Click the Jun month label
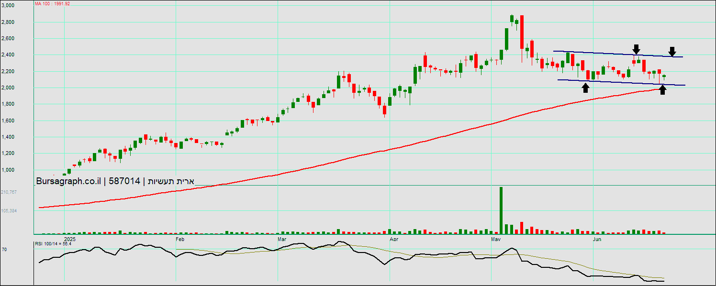This screenshot has height=286, width=716. click(597, 238)
